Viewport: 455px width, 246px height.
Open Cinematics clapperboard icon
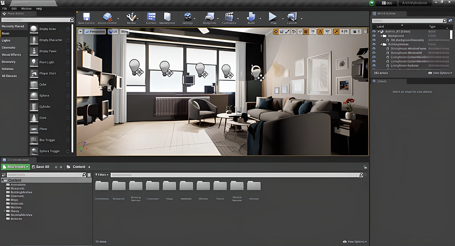coord(229,18)
